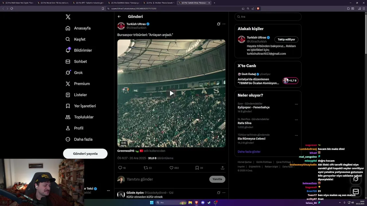This screenshot has height=206, width=367.
Task: Open a new browser tab
Action: coord(214,3)
